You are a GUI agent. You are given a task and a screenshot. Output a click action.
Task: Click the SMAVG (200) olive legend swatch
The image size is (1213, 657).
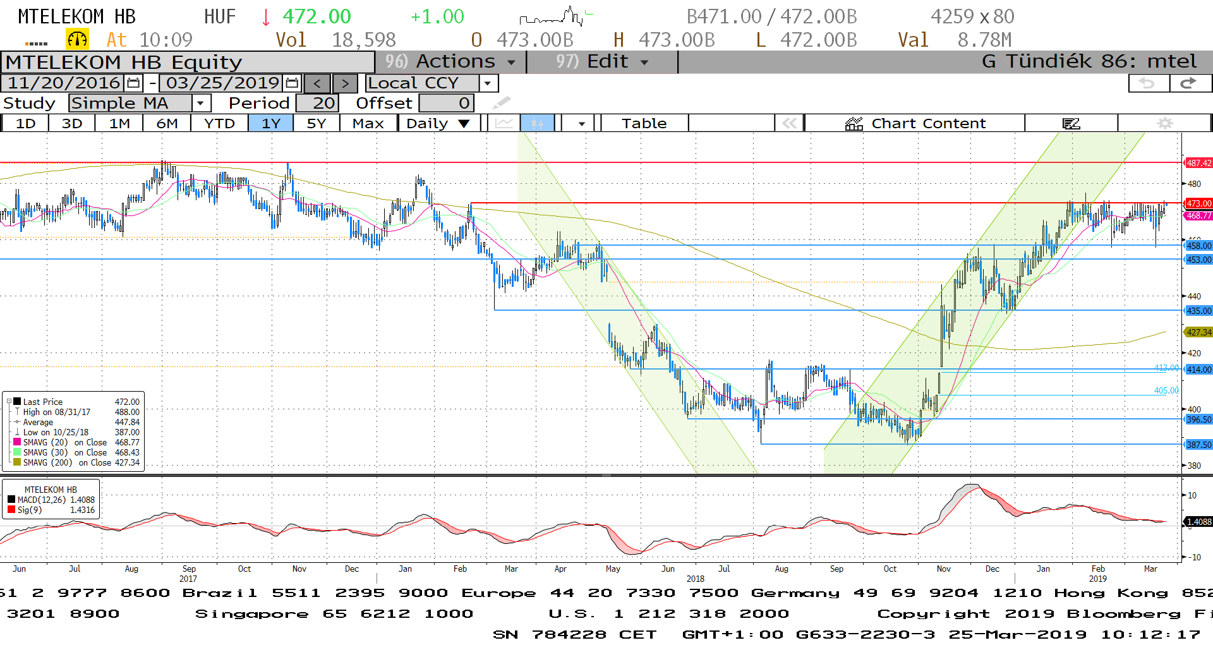pyautogui.click(x=17, y=462)
